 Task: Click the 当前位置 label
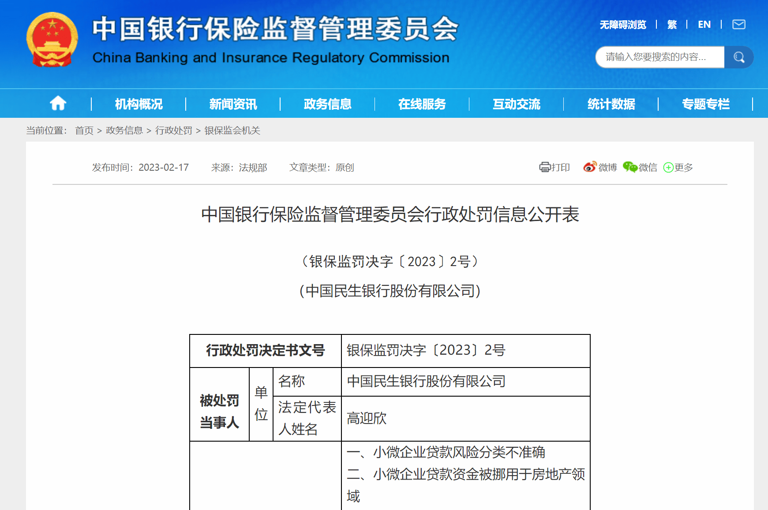(47, 131)
